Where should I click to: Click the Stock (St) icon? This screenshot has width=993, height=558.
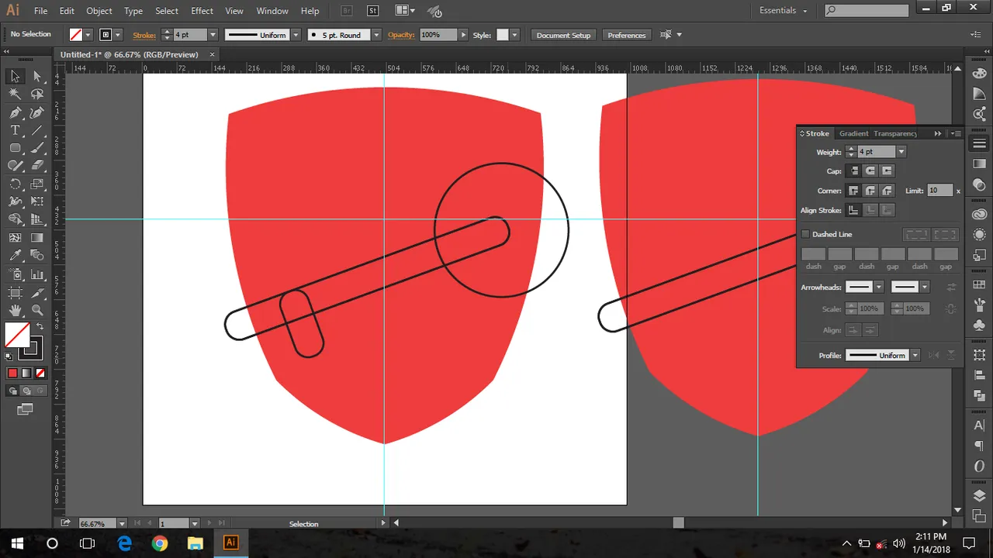click(x=372, y=11)
